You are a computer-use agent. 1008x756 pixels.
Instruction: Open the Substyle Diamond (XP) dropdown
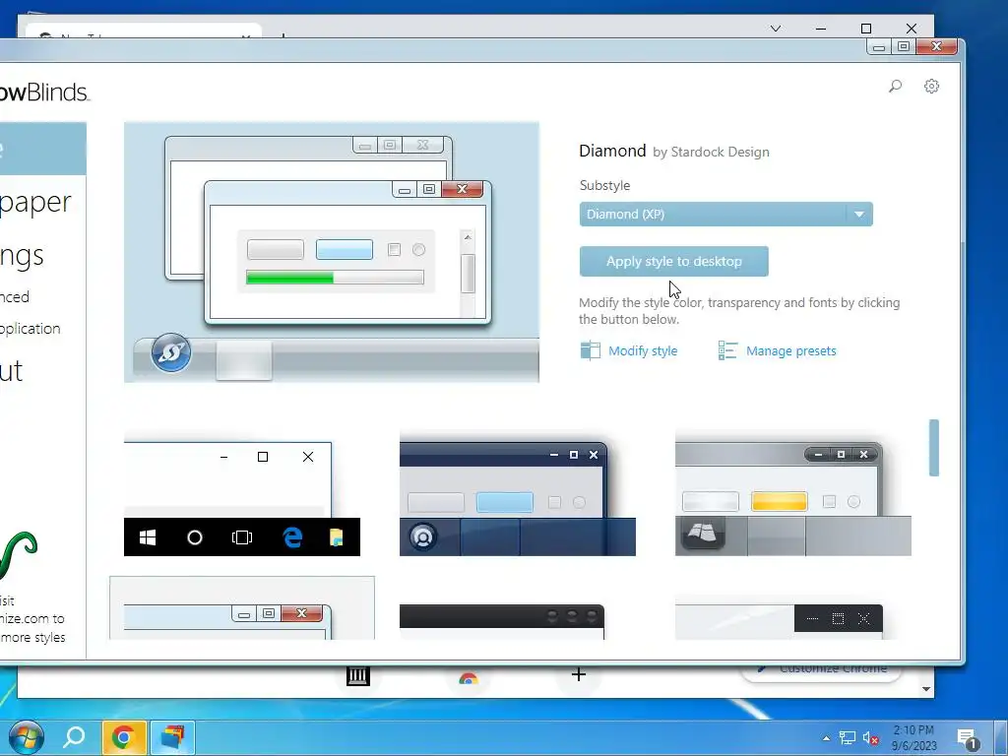click(x=725, y=214)
